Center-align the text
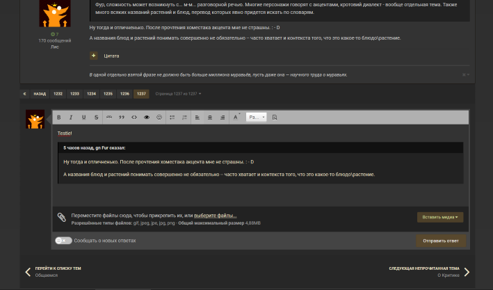The image size is (493, 290). [x=210, y=118]
